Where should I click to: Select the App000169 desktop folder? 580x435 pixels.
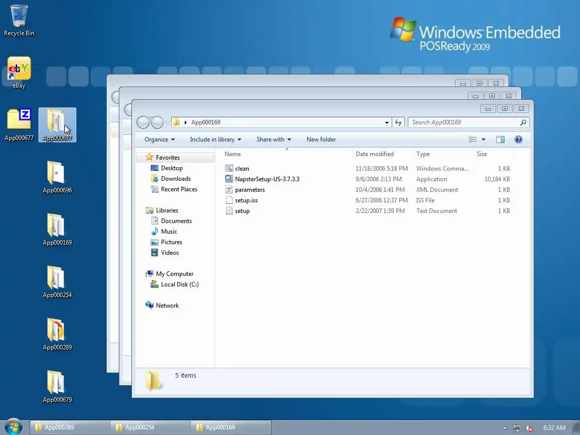click(57, 230)
